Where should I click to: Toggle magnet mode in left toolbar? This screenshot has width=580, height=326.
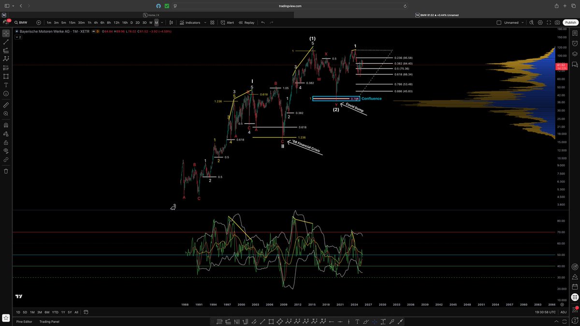(x=6, y=125)
